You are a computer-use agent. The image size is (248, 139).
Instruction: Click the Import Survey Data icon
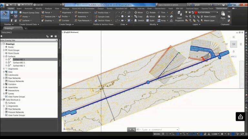tap(20, 13)
